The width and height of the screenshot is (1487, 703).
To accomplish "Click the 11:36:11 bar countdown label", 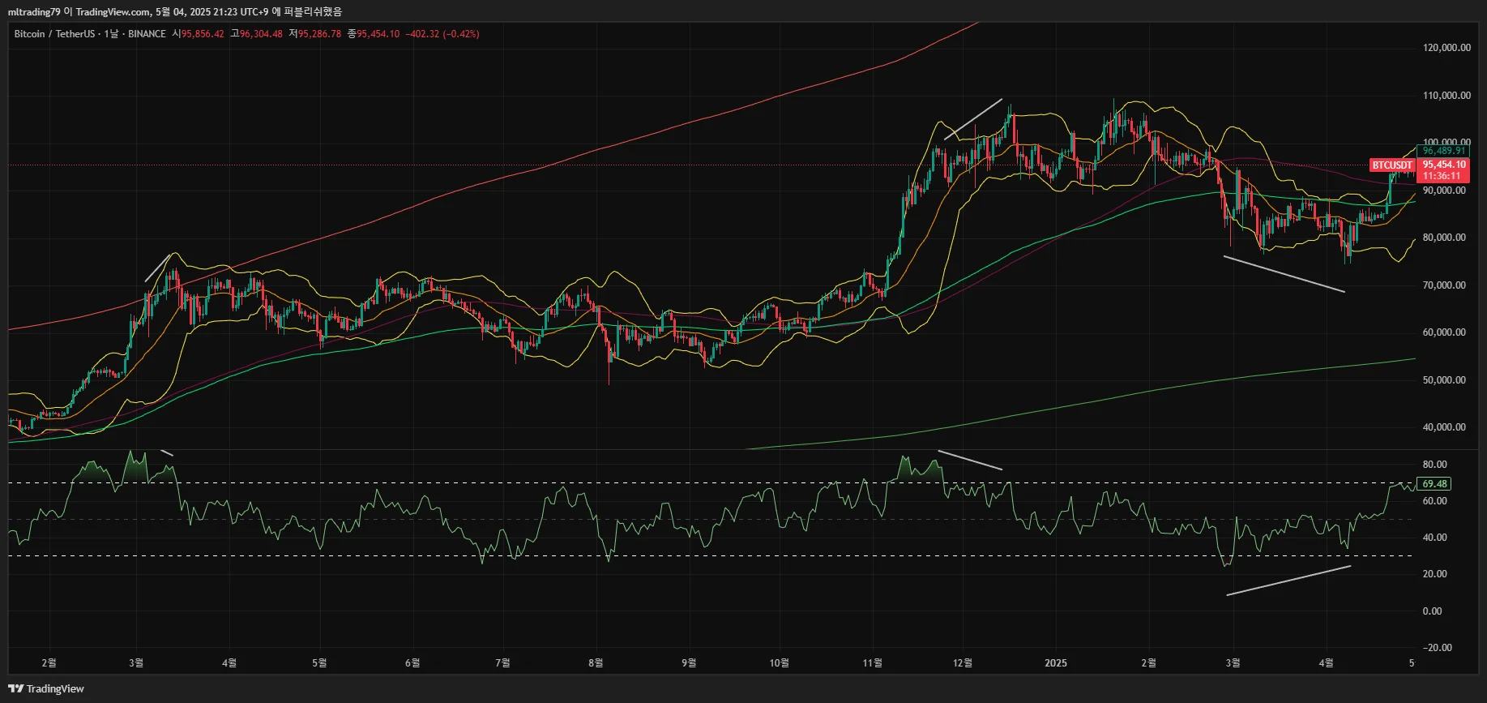I will pos(1442,176).
